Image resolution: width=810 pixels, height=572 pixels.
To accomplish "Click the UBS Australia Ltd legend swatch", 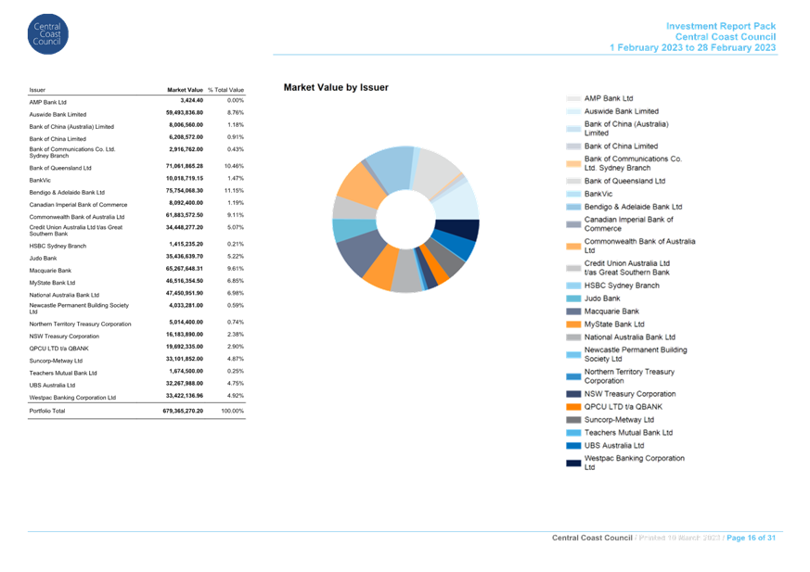I will coord(573,446).
